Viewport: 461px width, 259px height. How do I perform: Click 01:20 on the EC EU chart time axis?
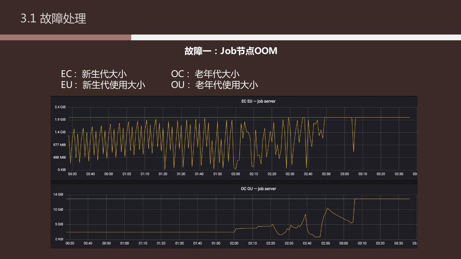click(x=163, y=174)
